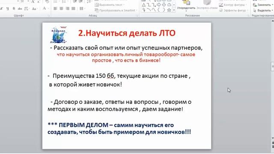274x154 pixels.
Task: Select the down arrow shape
Action: pos(164,5)
